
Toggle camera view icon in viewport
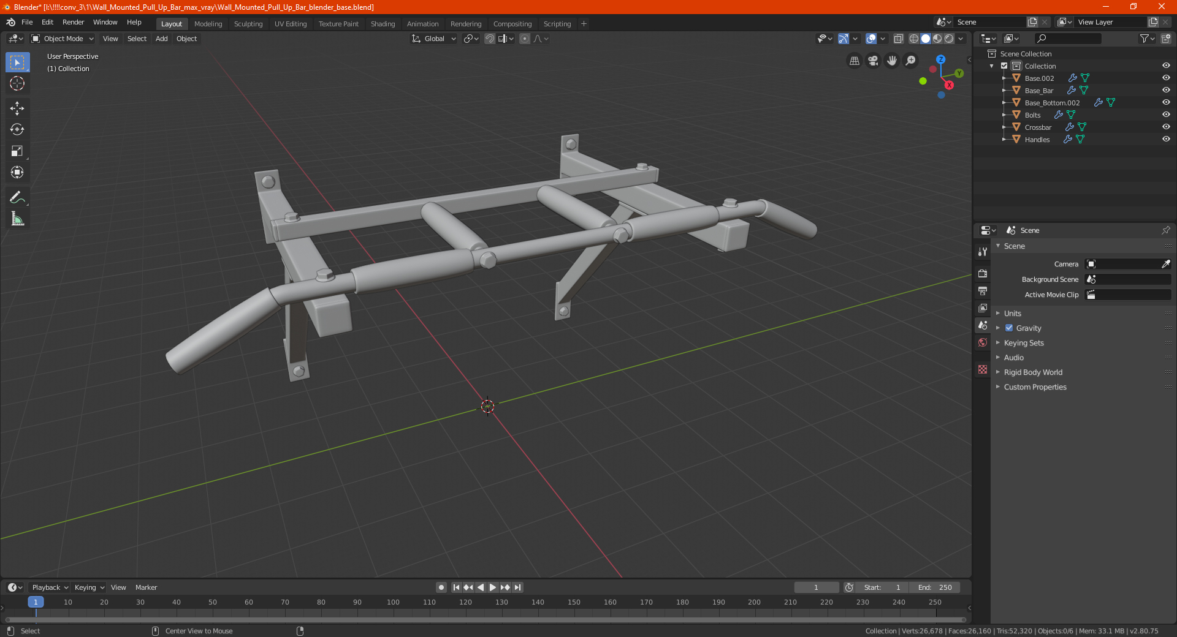pyautogui.click(x=873, y=61)
